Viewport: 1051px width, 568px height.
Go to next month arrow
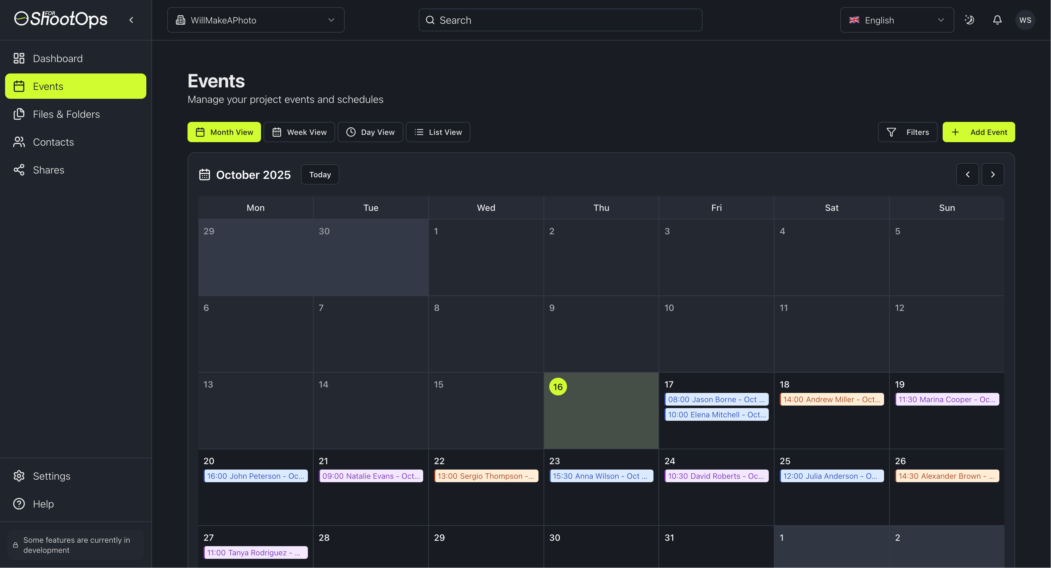click(993, 174)
